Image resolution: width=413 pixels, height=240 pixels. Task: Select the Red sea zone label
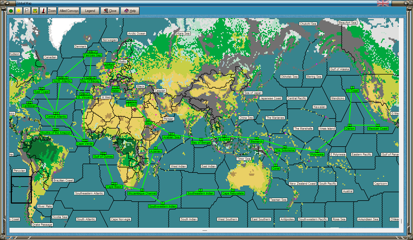[x=148, y=123]
